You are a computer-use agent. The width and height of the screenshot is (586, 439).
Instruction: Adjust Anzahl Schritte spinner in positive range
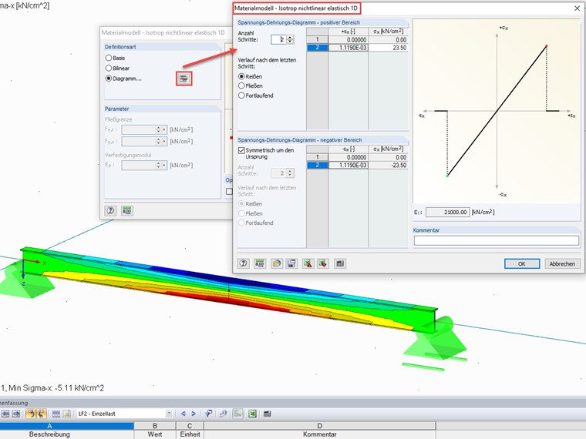click(x=291, y=39)
